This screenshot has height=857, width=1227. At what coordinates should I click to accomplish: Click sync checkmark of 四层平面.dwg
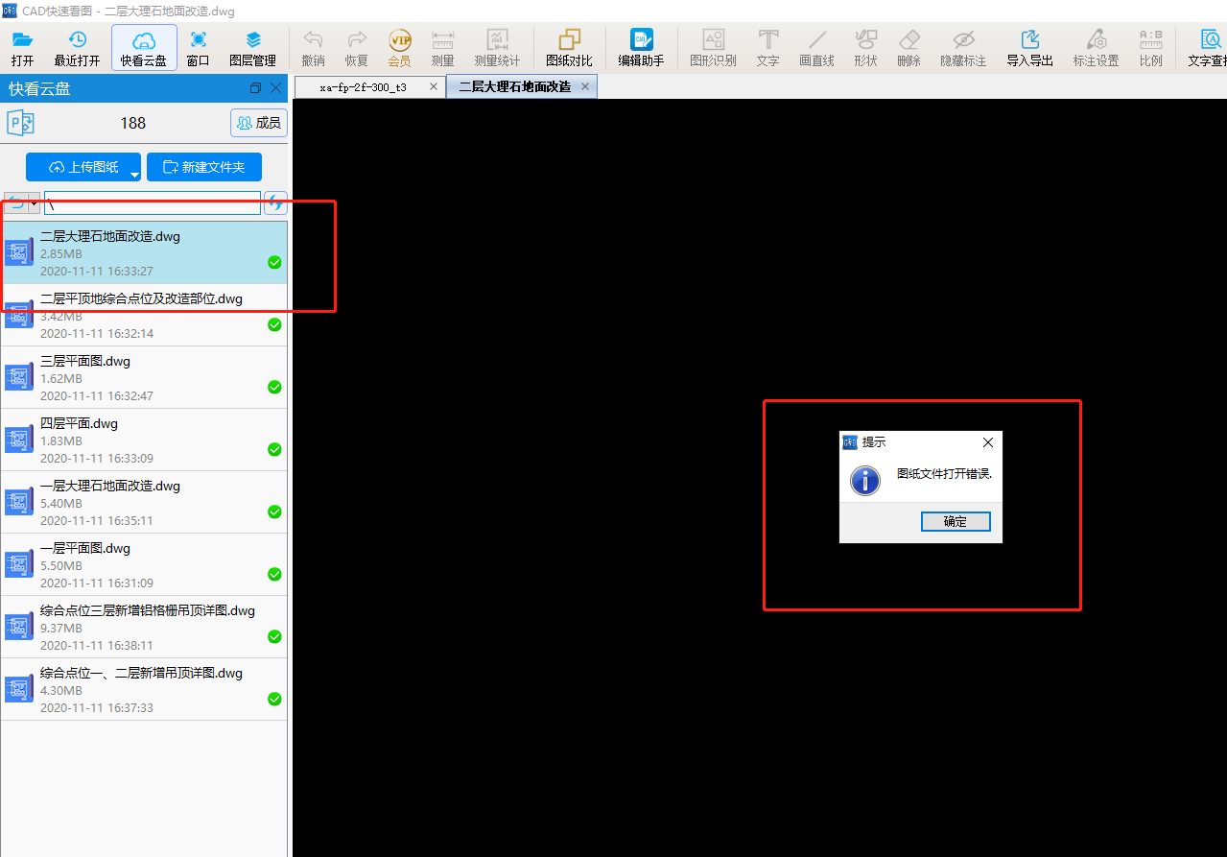point(274,449)
